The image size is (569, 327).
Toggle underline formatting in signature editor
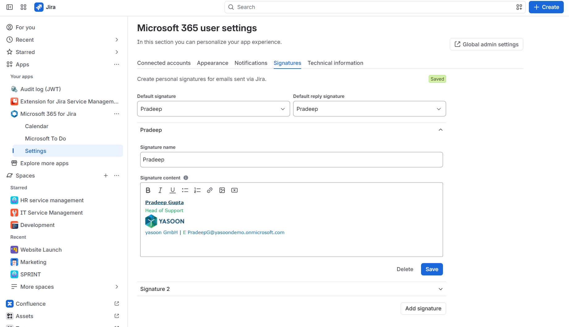tap(173, 190)
